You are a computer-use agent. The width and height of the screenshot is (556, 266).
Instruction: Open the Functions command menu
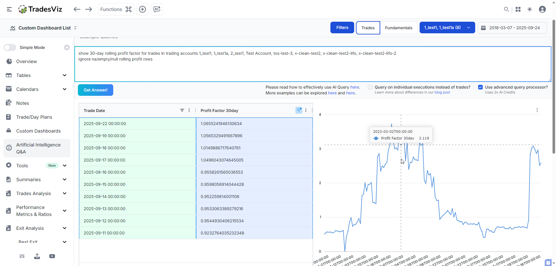tap(116, 9)
